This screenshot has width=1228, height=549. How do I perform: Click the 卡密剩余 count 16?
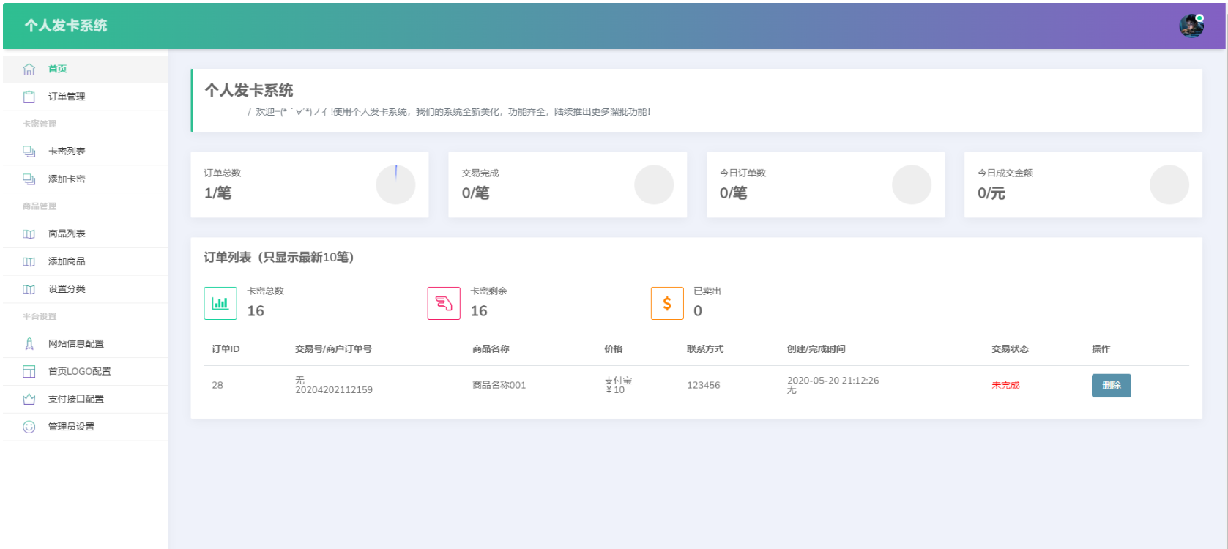(x=479, y=311)
